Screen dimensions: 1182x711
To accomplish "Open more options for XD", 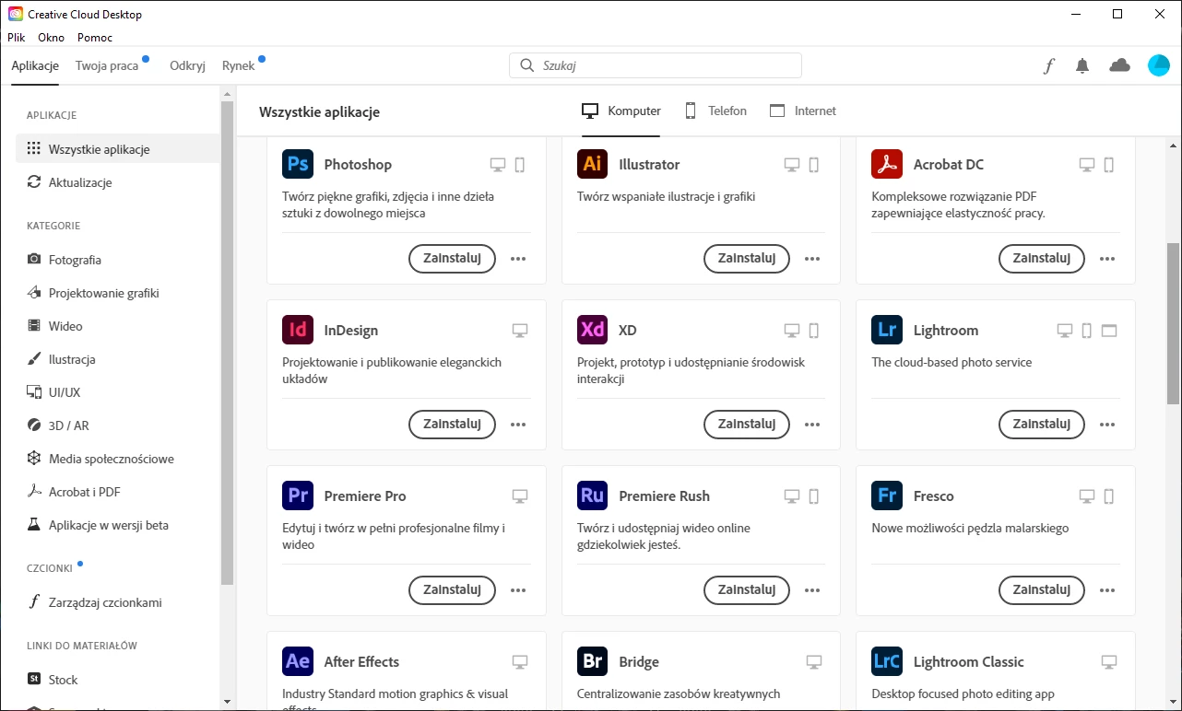I will tap(812, 425).
